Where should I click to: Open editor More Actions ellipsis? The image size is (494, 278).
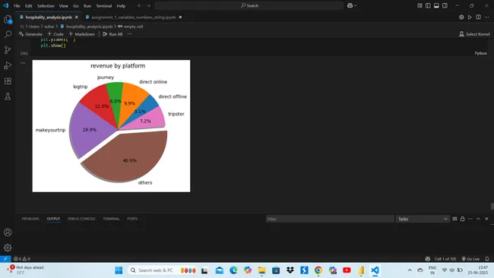tap(486, 17)
